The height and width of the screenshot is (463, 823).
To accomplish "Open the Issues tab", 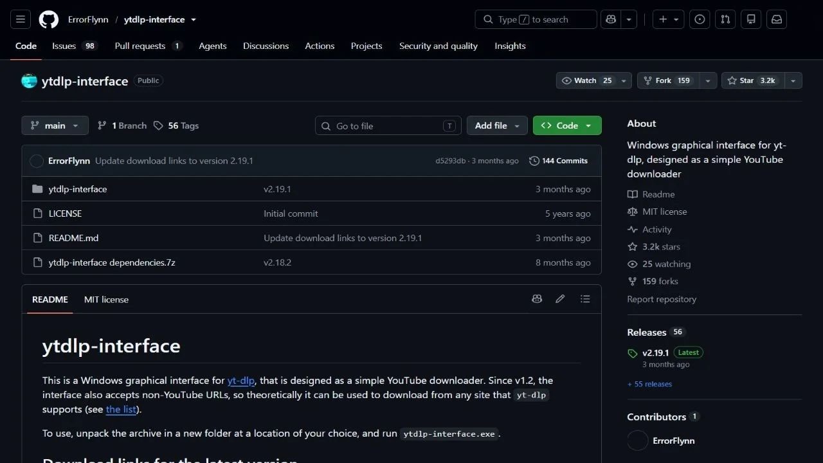I will click(75, 46).
